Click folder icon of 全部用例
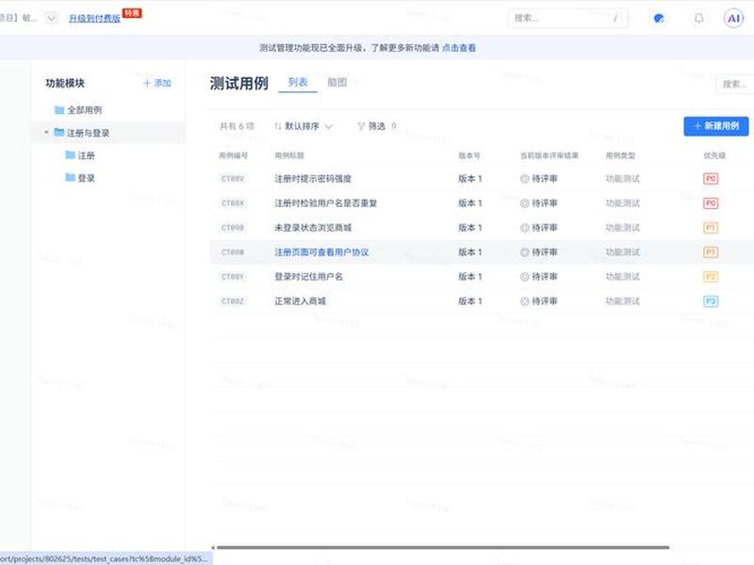Screen dimensions: 754x565 point(59,110)
